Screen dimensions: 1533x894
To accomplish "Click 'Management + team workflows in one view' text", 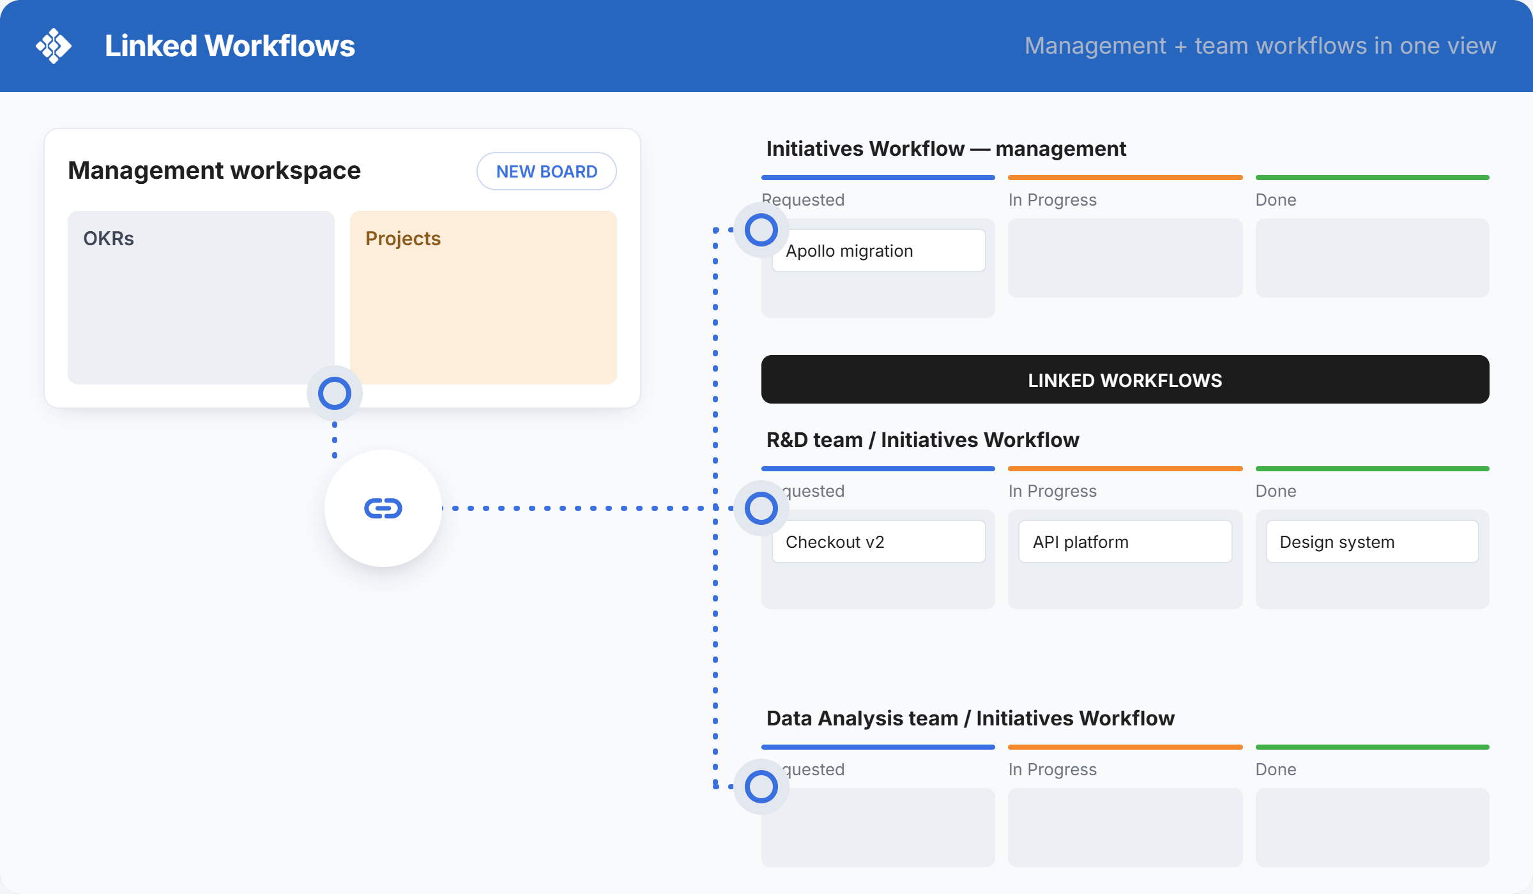I will click(x=1260, y=46).
